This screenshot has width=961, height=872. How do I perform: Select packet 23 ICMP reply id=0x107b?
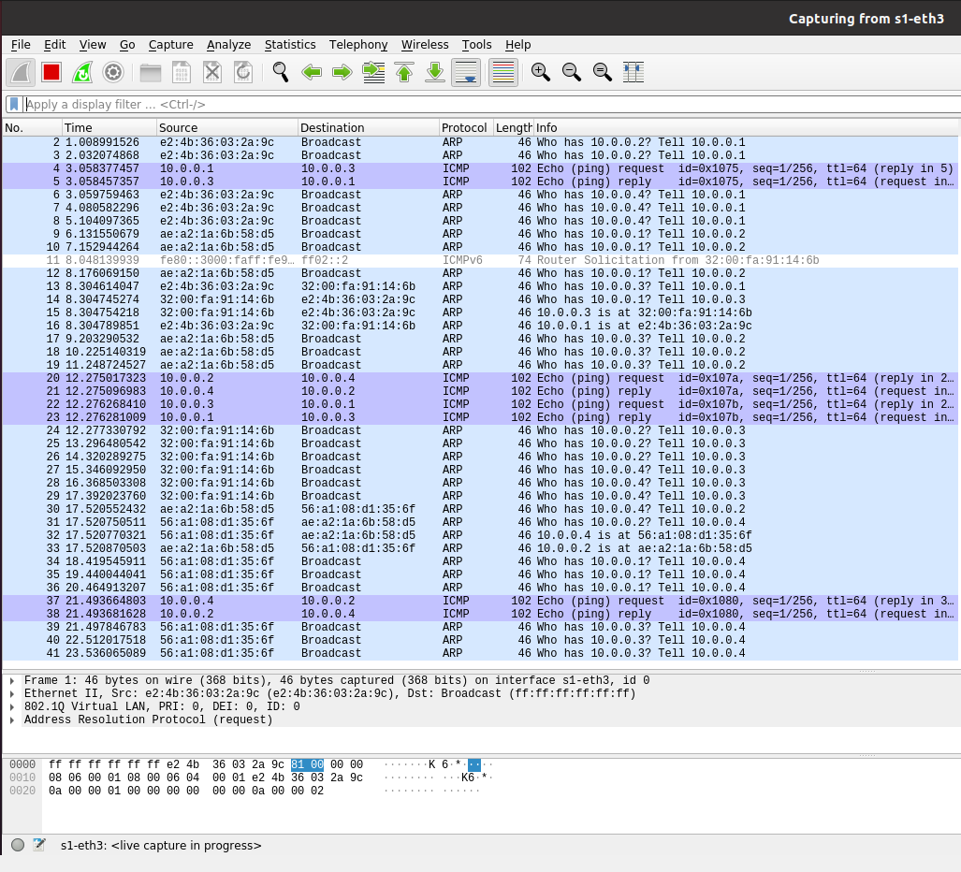tap(480, 417)
